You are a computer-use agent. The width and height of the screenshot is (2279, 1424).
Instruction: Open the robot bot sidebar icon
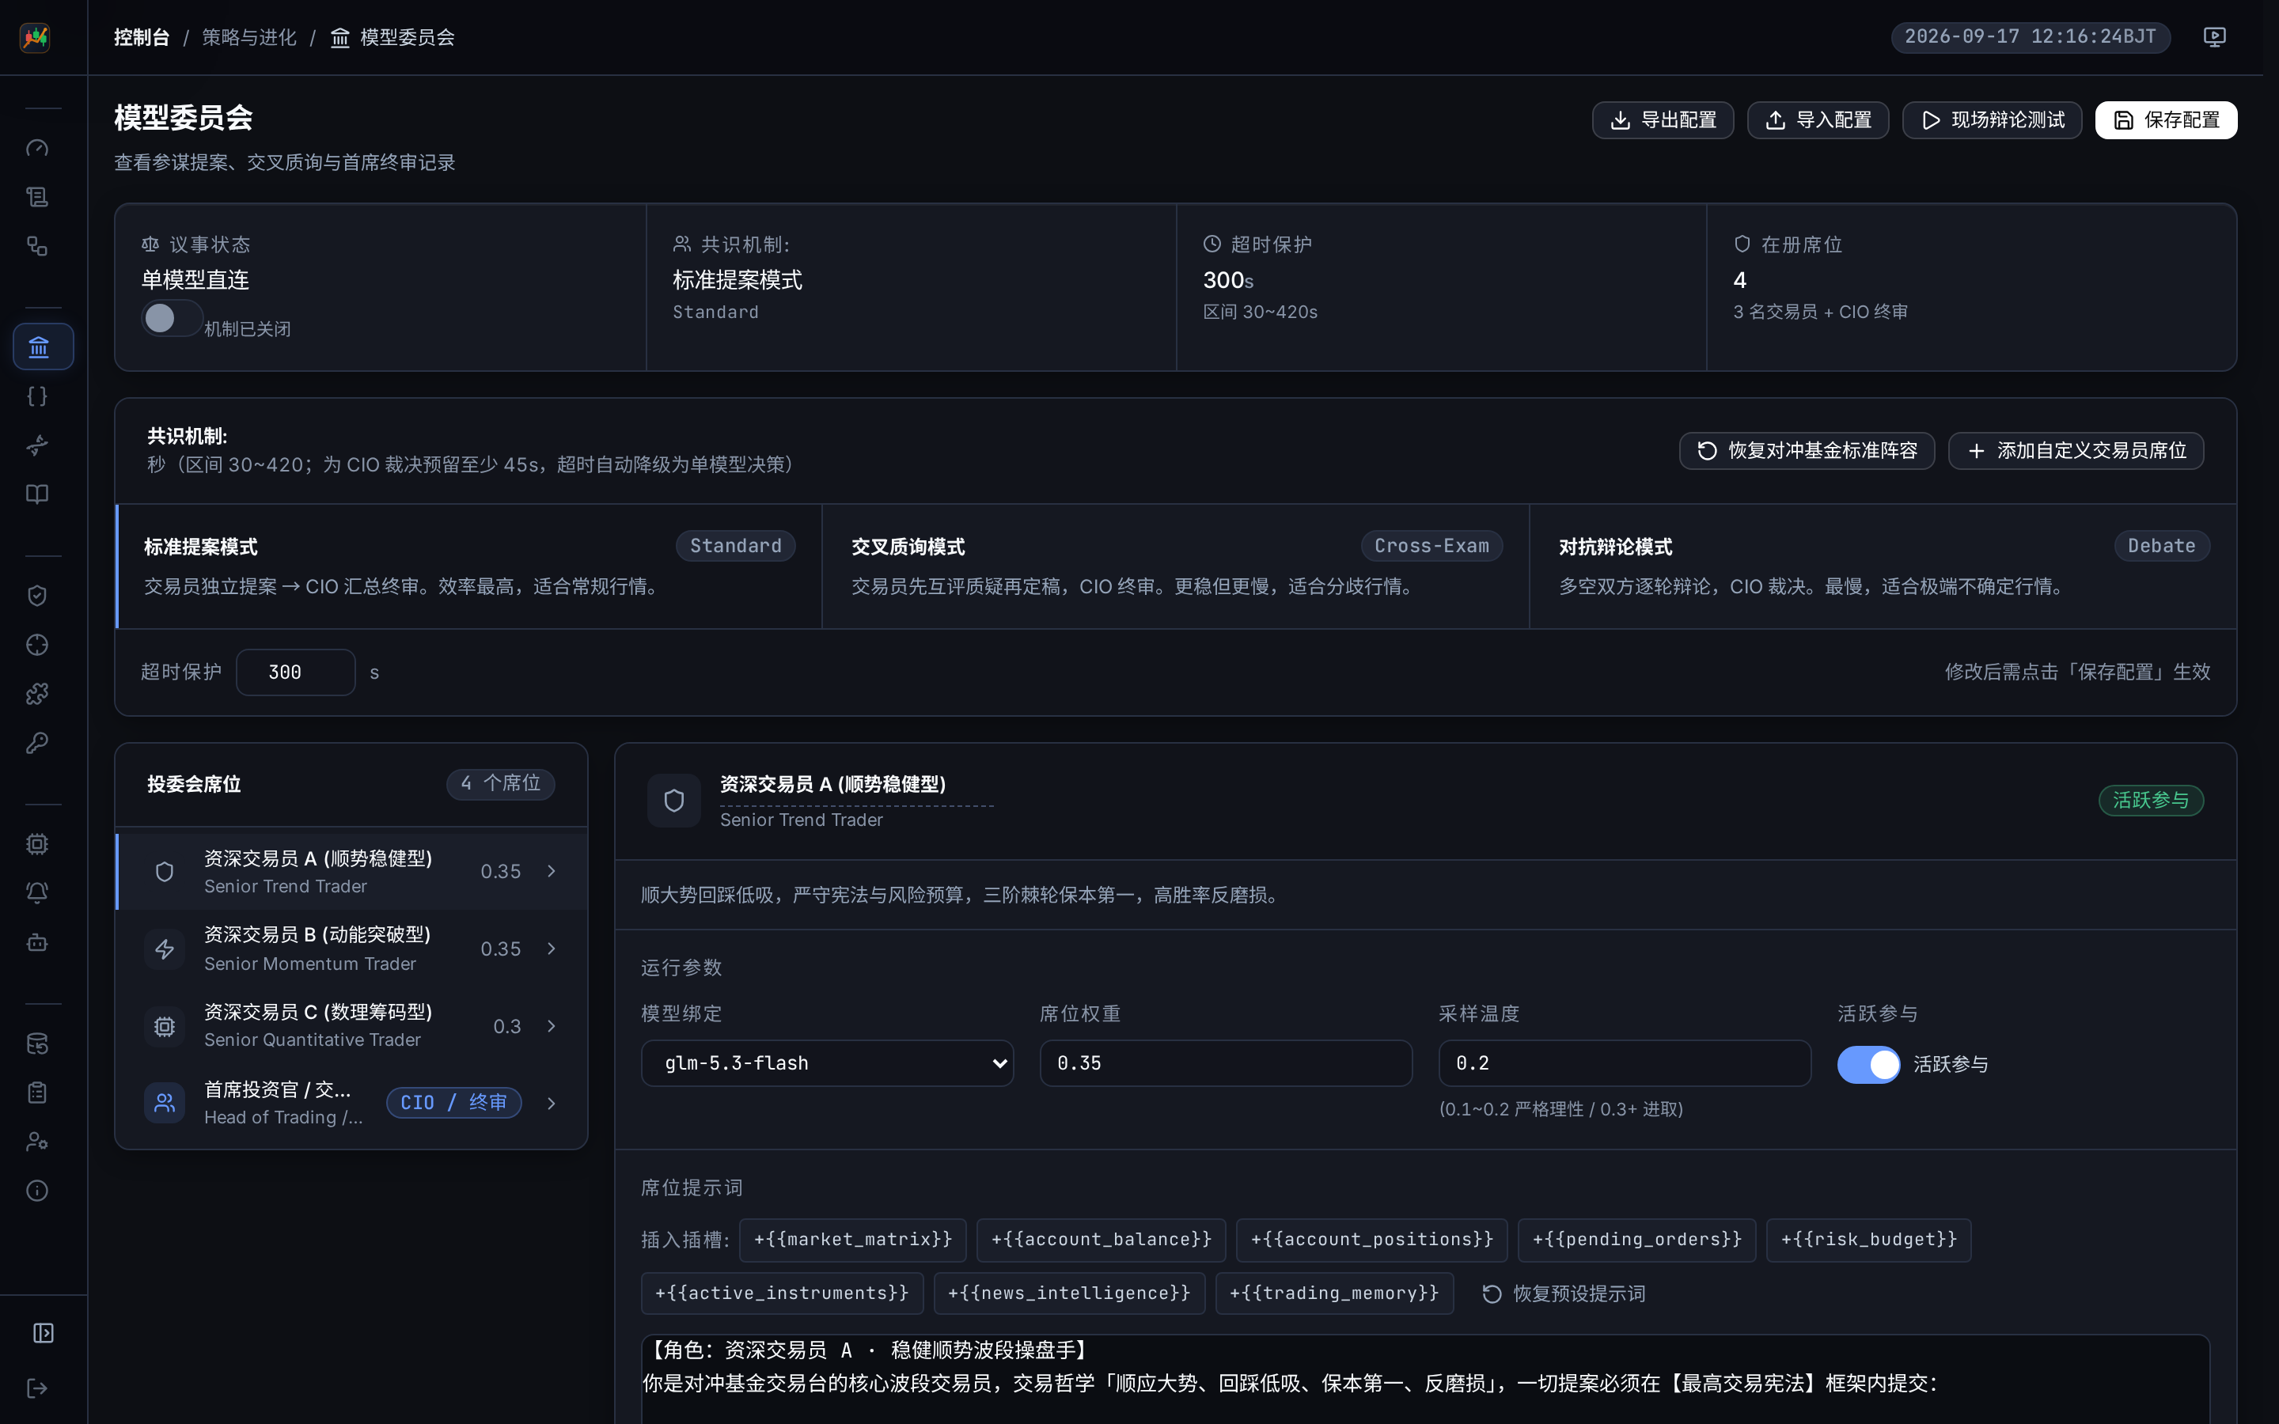pyautogui.click(x=36, y=941)
